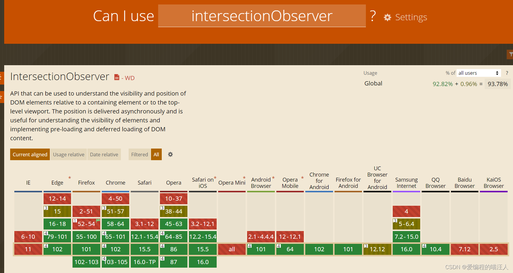Click asterisk beside Opera Mobile header
This screenshot has height=273, width=513.
pyautogui.click(x=302, y=178)
